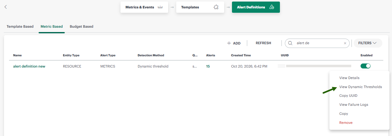Click the Created Time column header
Viewport: 392px width, 136px height.
[241, 55]
